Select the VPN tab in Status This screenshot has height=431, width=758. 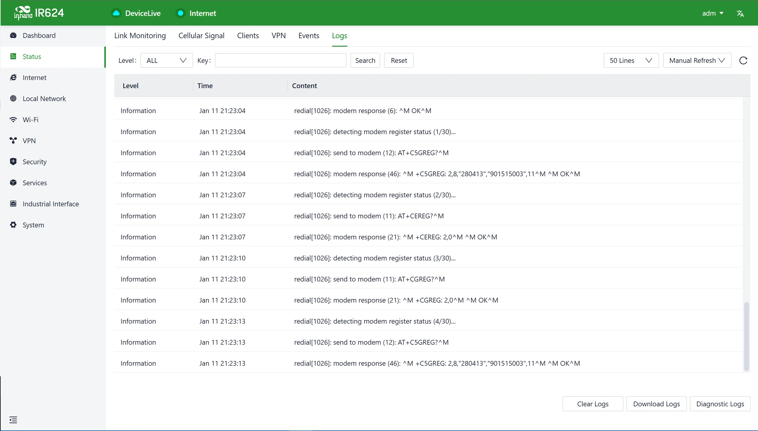(279, 35)
